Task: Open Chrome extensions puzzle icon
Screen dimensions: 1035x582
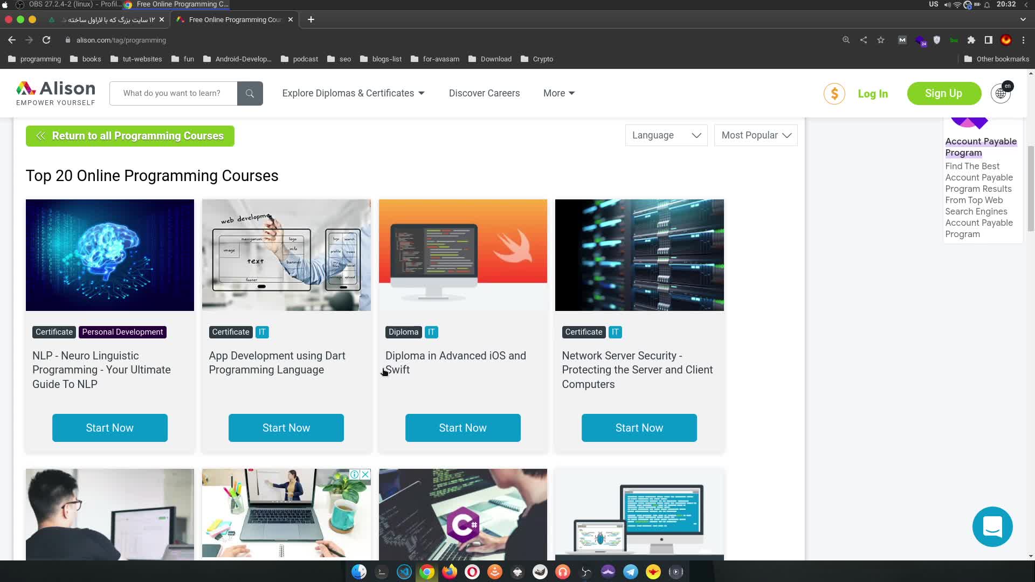Action: [971, 40]
